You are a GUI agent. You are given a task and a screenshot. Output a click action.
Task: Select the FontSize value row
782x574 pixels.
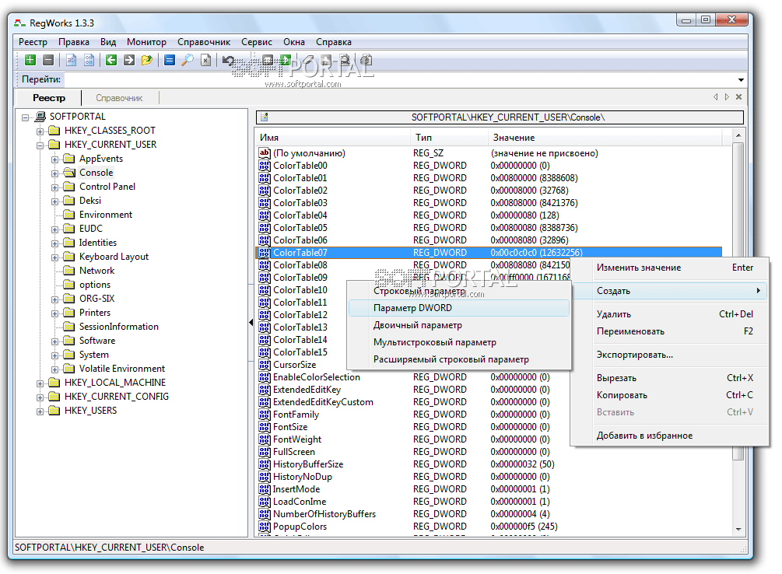[290, 427]
